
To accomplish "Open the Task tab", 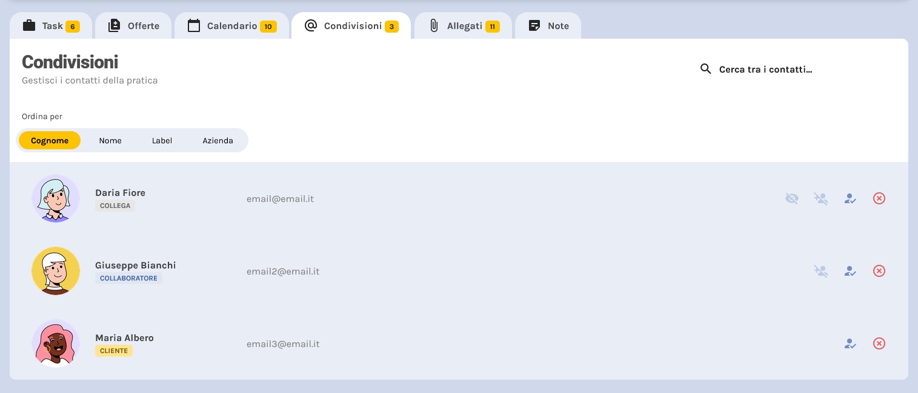I will [x=51, y=26].
